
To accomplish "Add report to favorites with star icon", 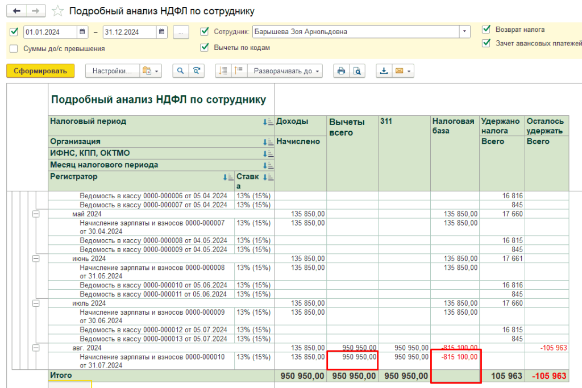I will 57,11.
